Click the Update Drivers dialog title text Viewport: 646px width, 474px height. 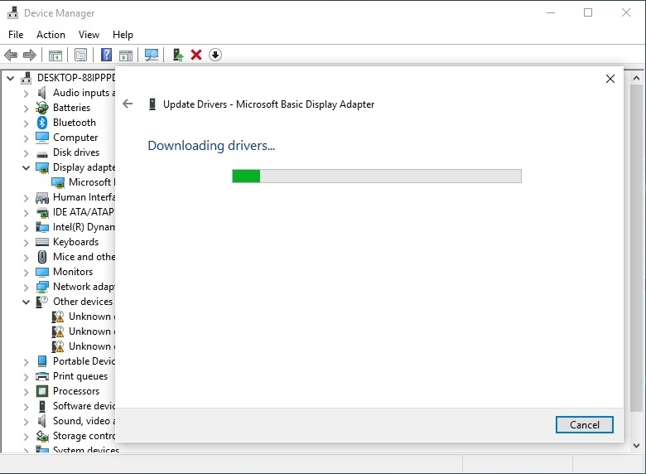click(x=268, y=104)
